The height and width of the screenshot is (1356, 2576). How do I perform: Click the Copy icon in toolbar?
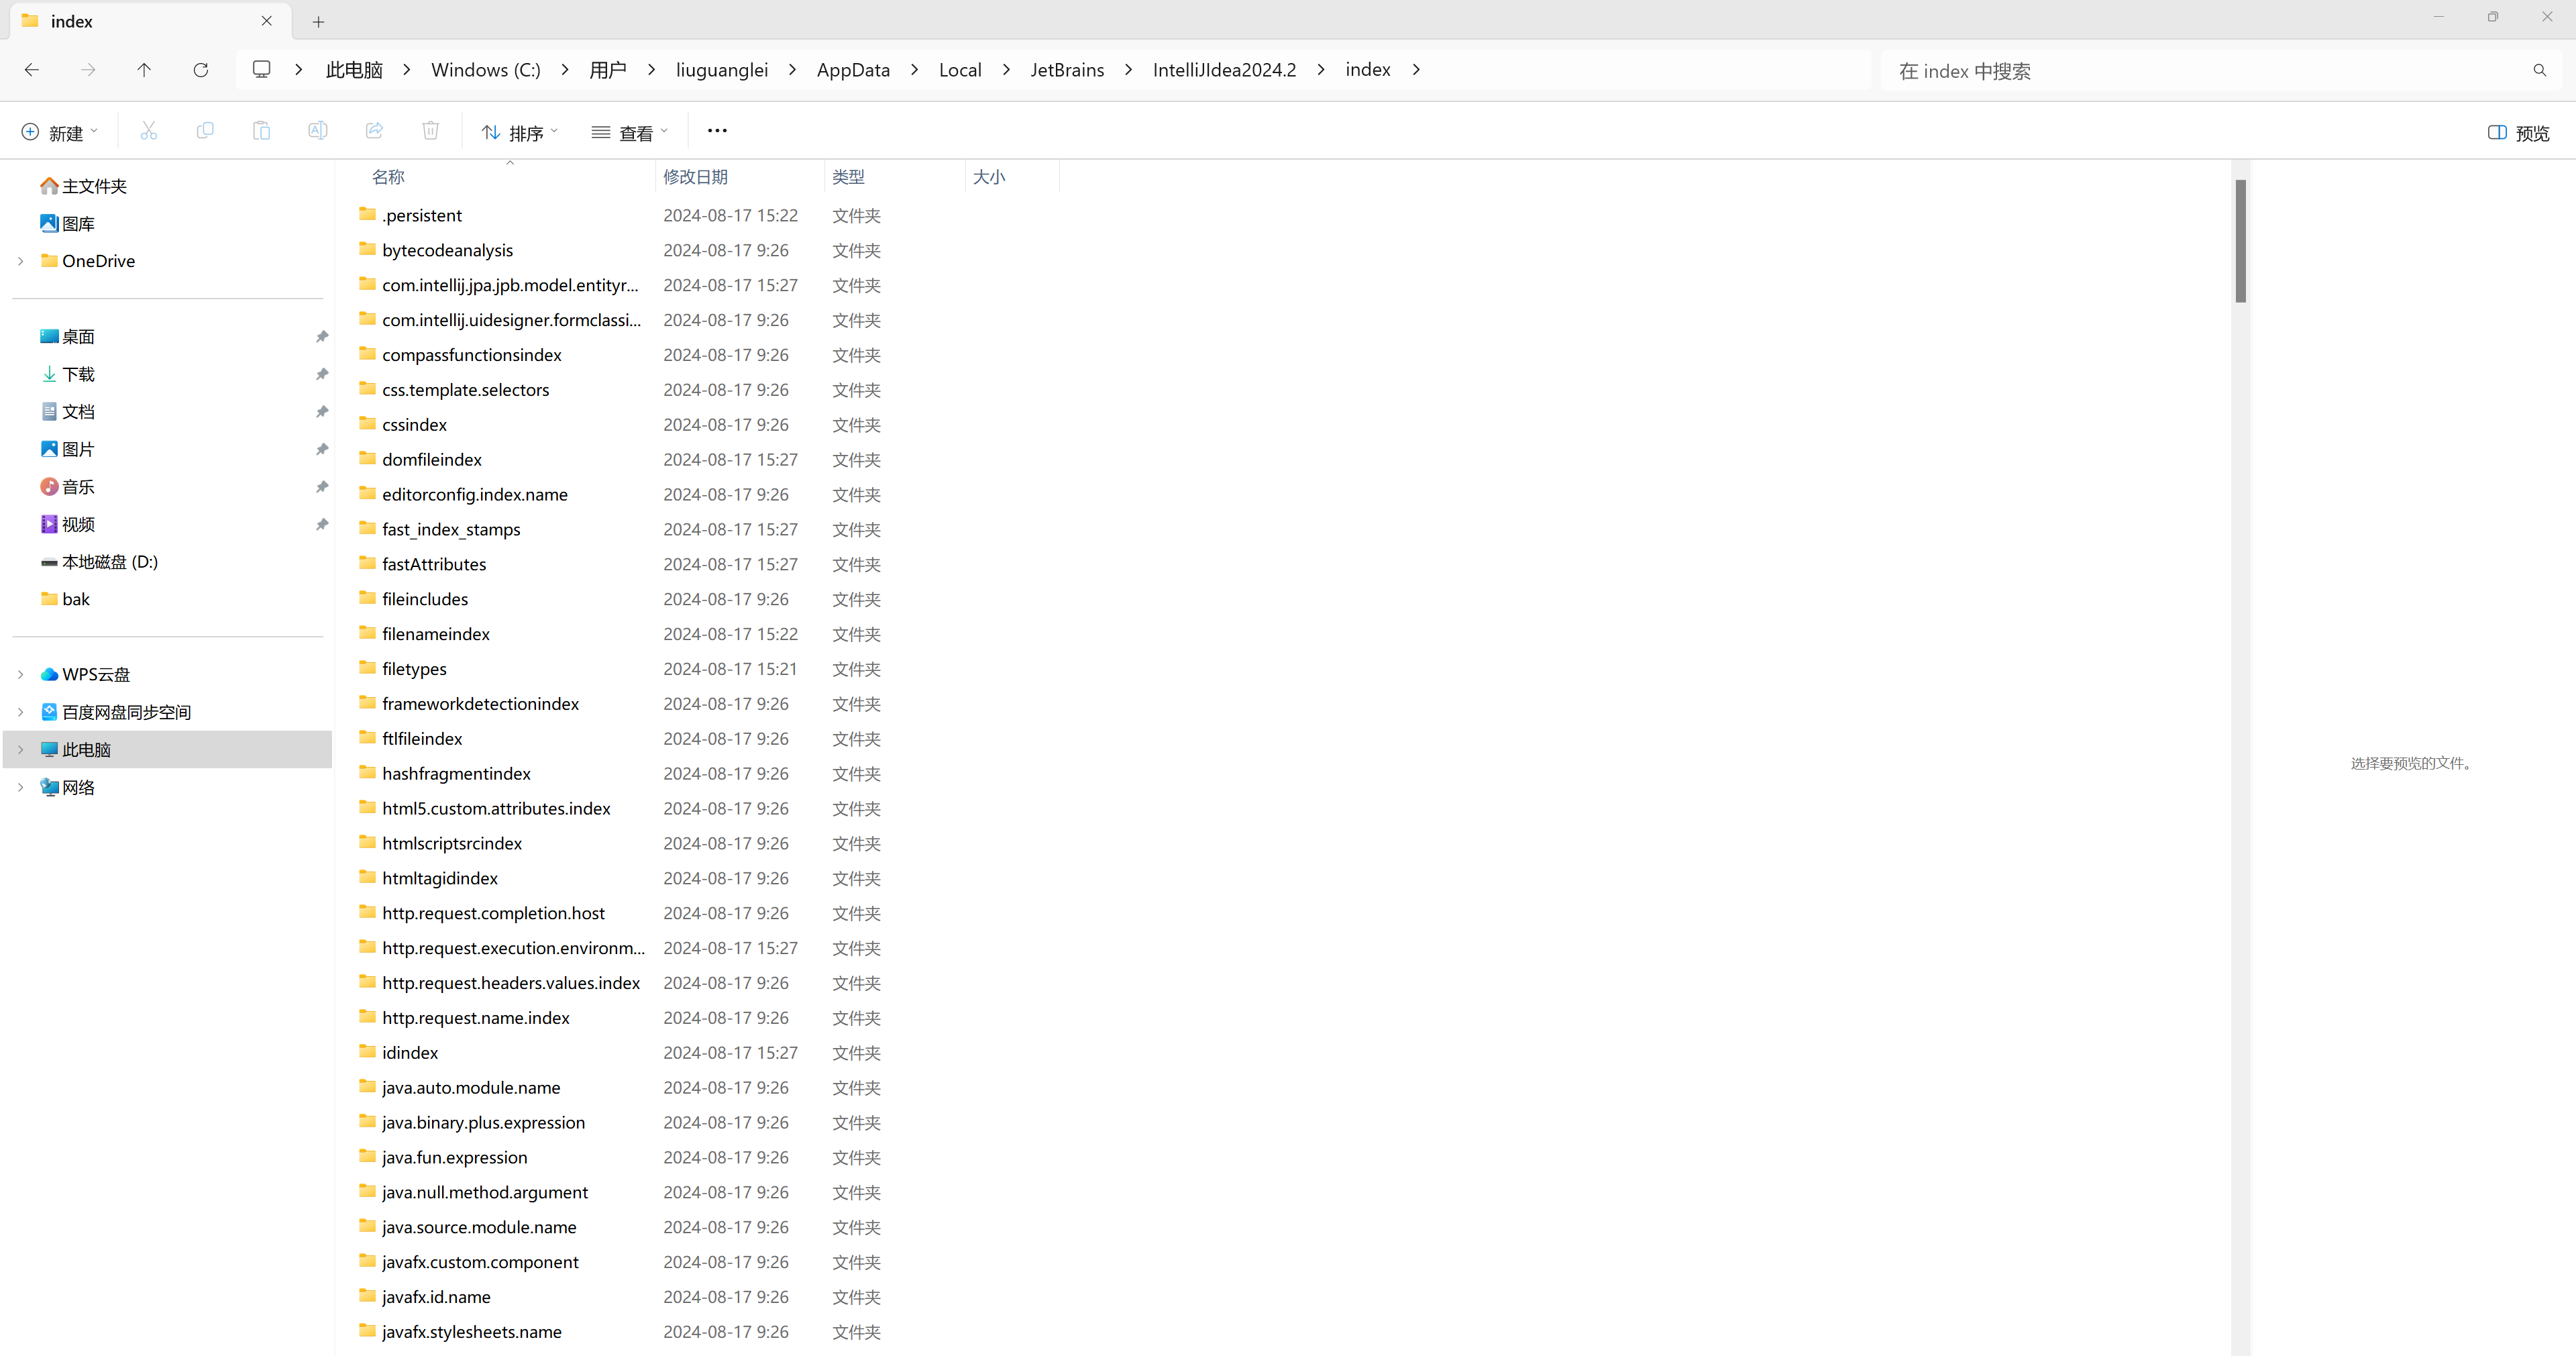point(205,131)
